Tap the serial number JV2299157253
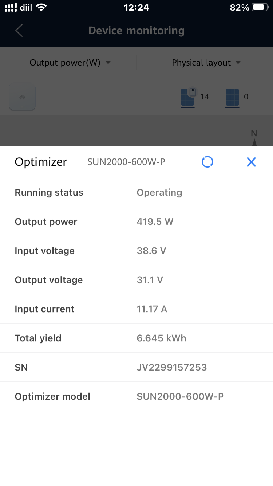 pyautogui.click(x=171, y=367)
